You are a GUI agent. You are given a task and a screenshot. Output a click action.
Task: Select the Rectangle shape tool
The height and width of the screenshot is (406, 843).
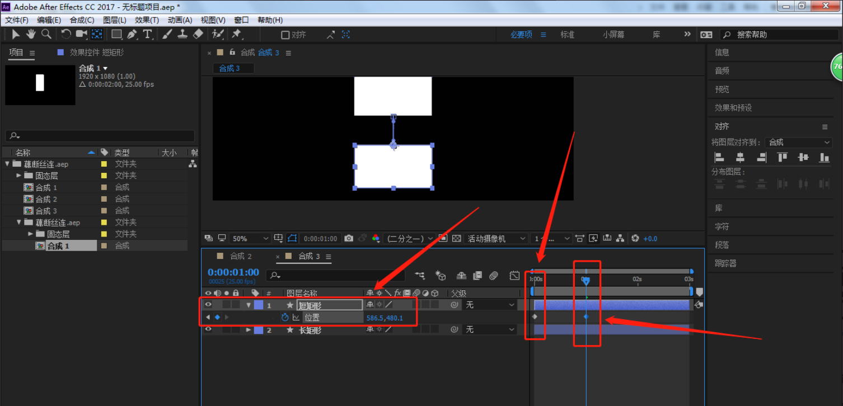pos(116,34)
